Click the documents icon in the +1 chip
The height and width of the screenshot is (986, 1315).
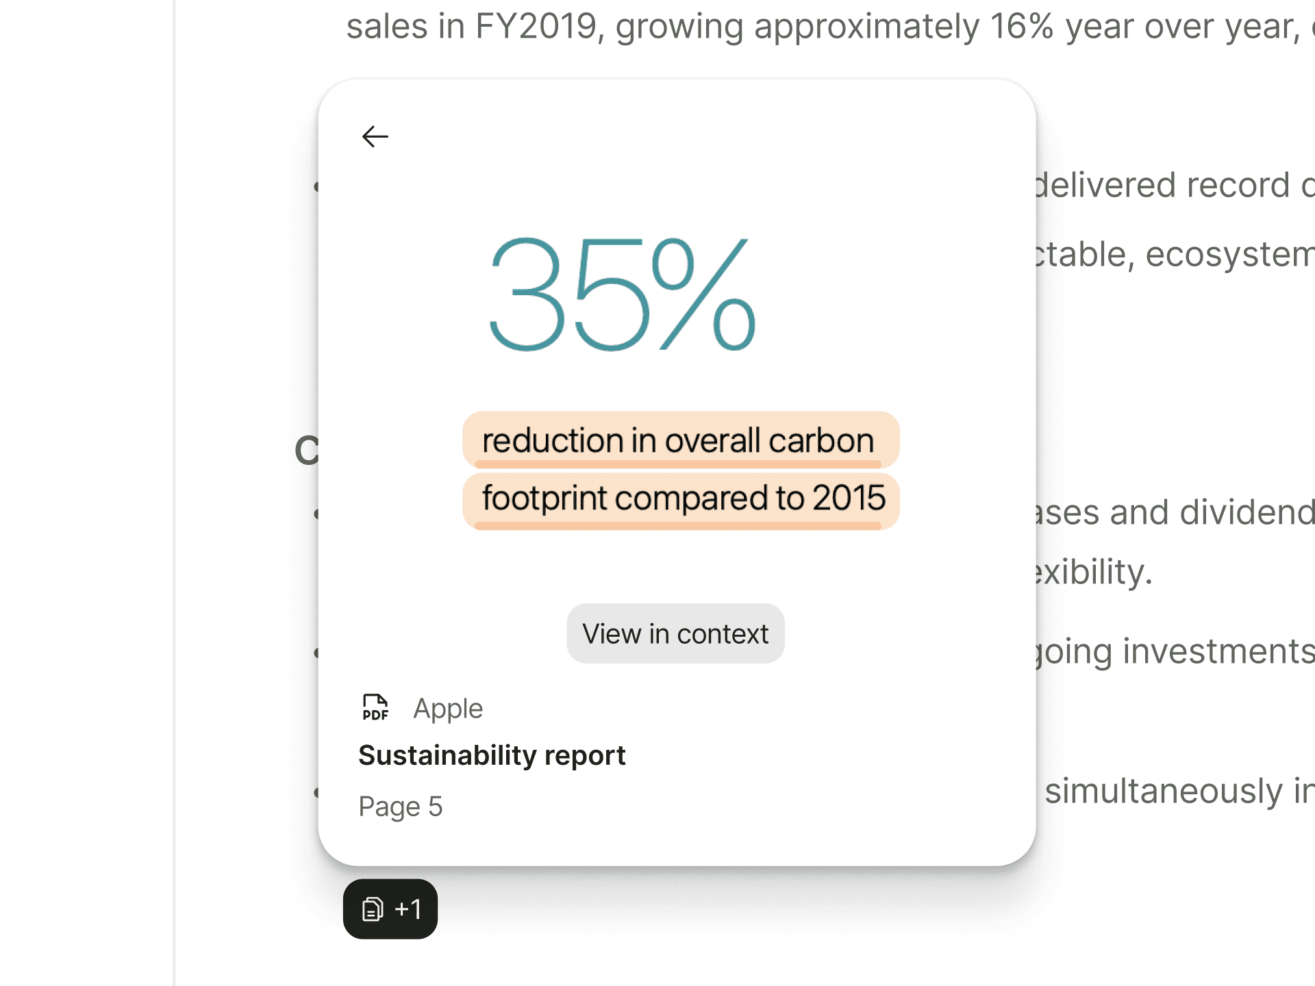coord(372,909)
